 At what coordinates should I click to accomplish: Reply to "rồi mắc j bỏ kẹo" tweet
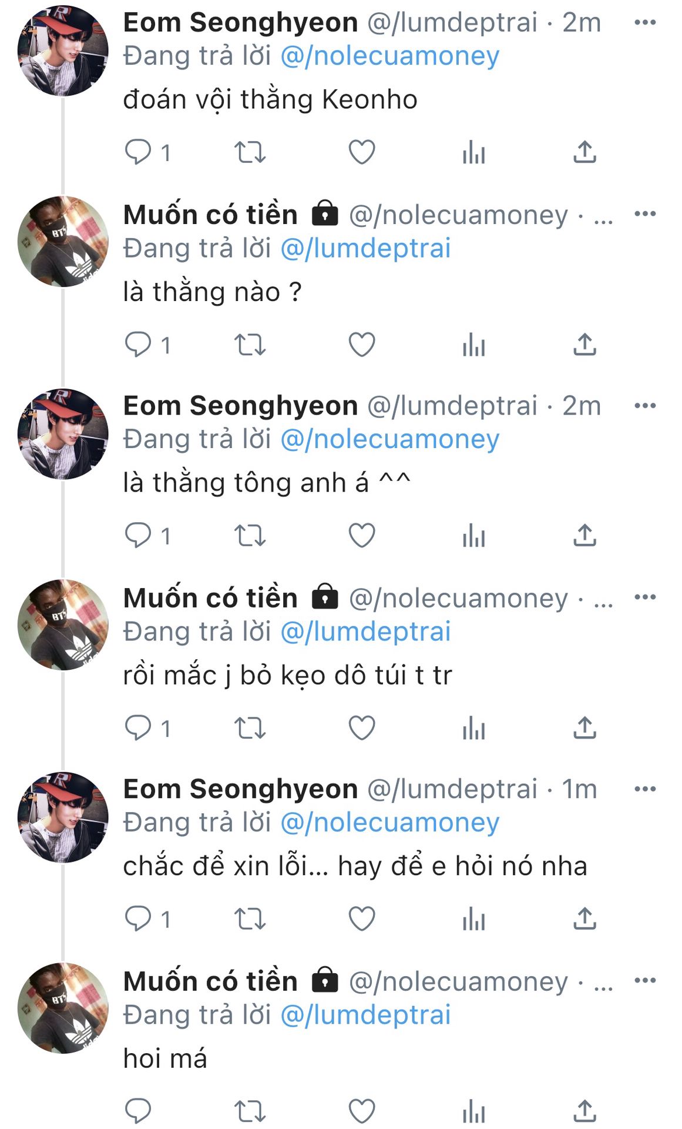pos(139,728)
